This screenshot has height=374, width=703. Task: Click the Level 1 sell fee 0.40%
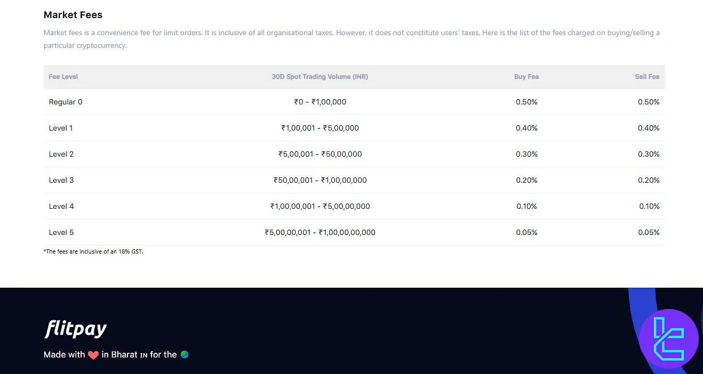click(x=649, y=128)
